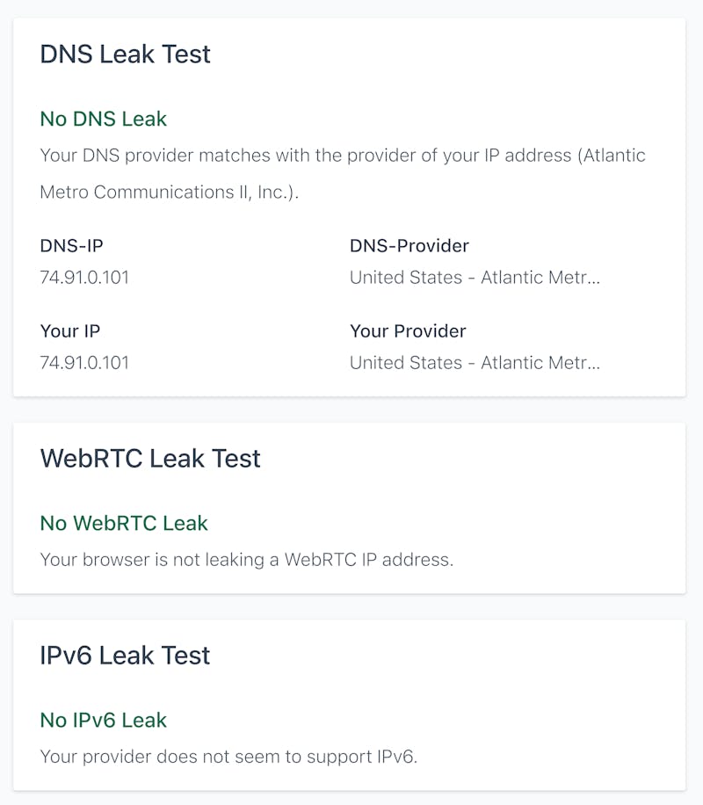Click the DNS provider match description text
The width and height of the screenshot is (703, 805).
click(343, 156)
